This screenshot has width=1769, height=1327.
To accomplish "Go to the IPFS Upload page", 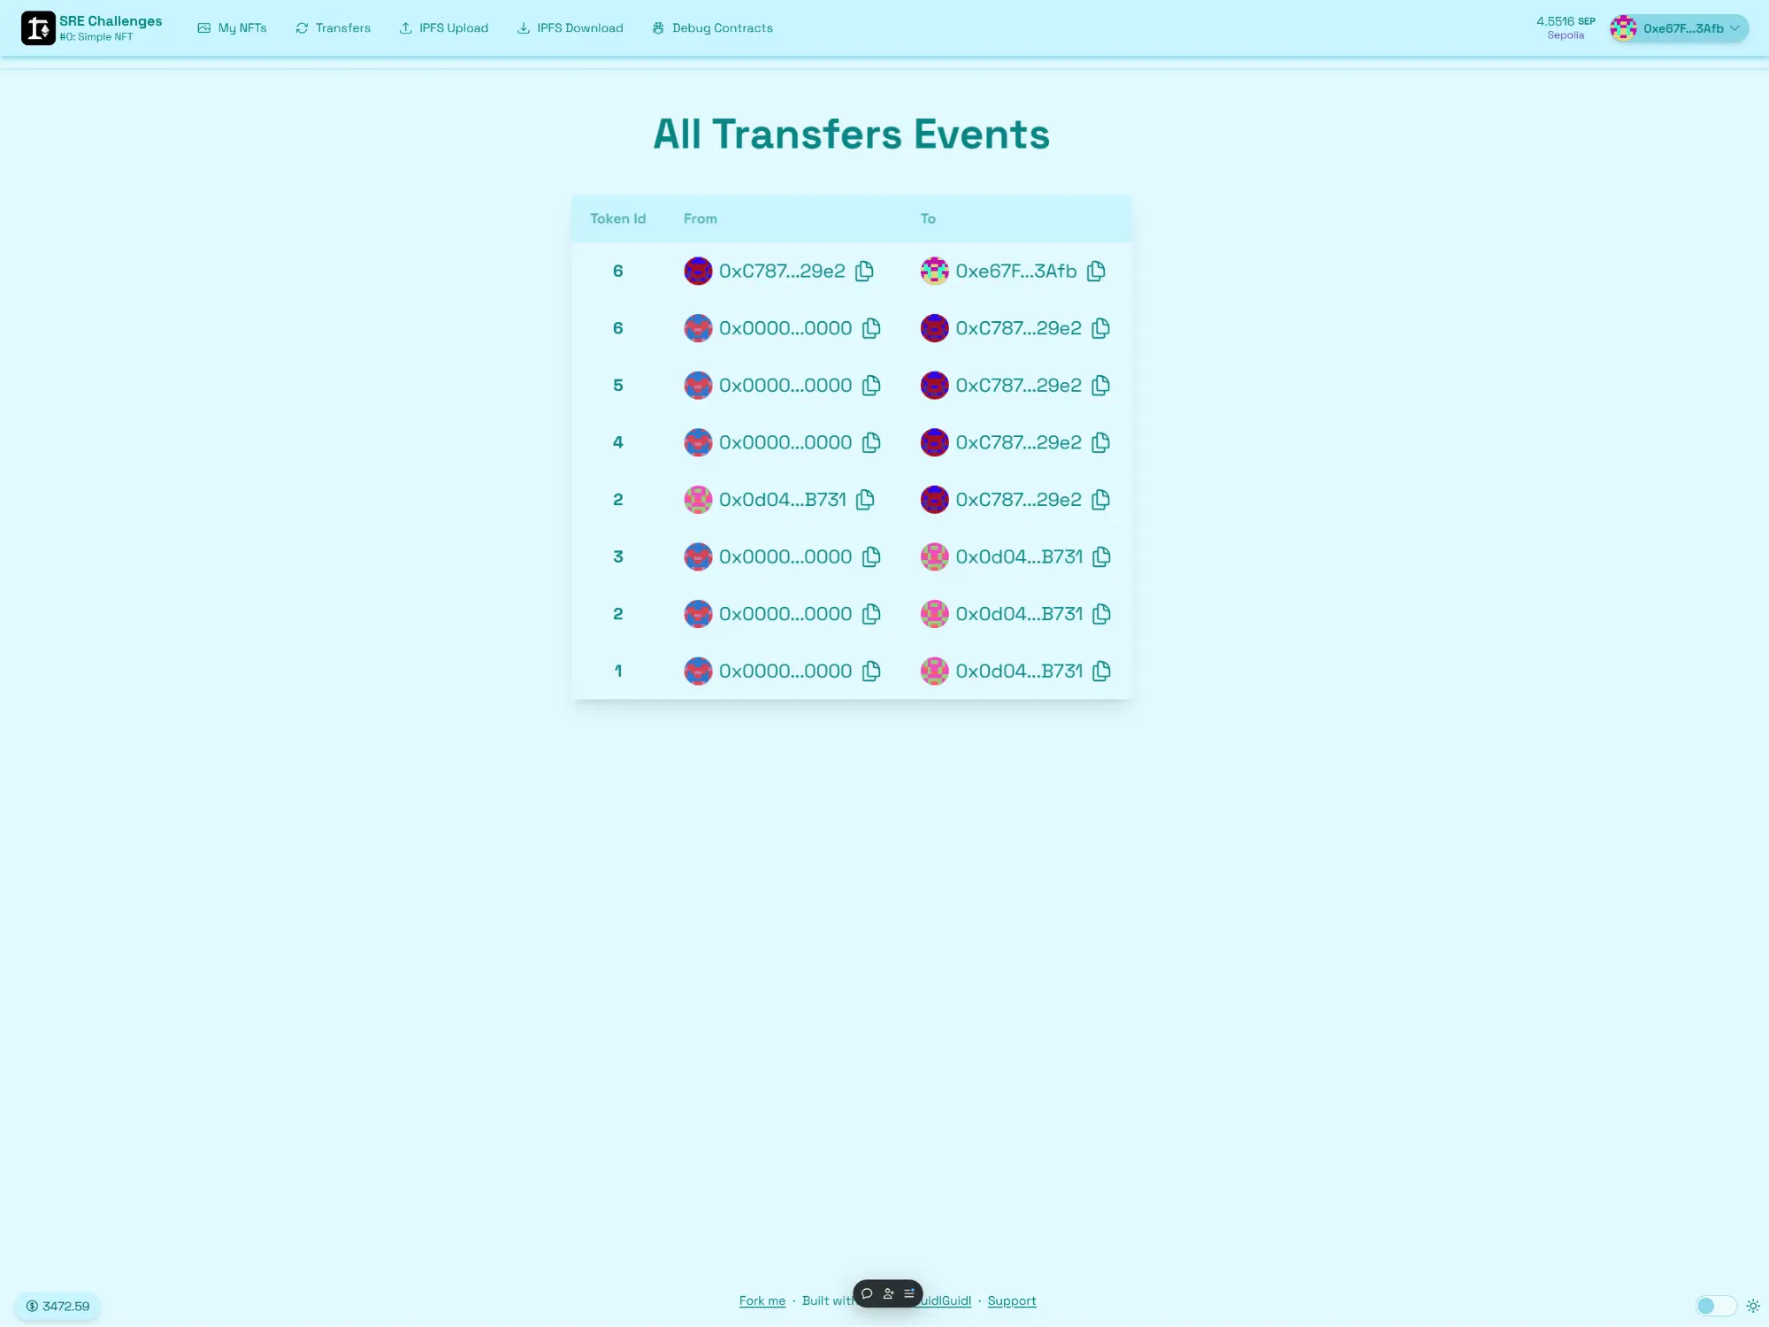I will (443, 28).
